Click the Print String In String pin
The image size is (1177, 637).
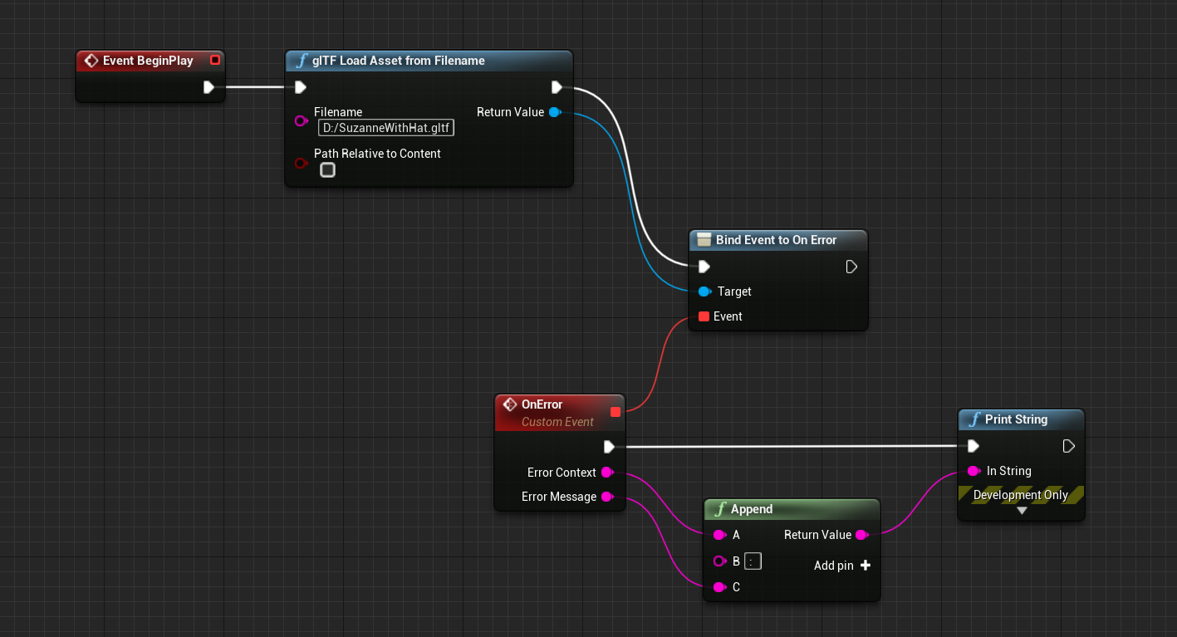coord(973,471)
